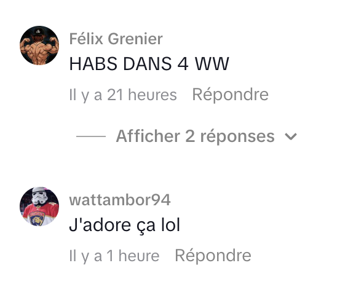Click the word Afficher in the replies expander
364x295 pixels.
click(x=148, y=136)
